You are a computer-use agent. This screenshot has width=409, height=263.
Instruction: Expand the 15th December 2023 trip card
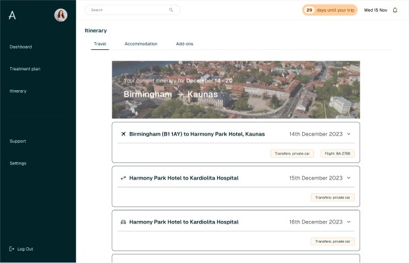tap(349, 178)
